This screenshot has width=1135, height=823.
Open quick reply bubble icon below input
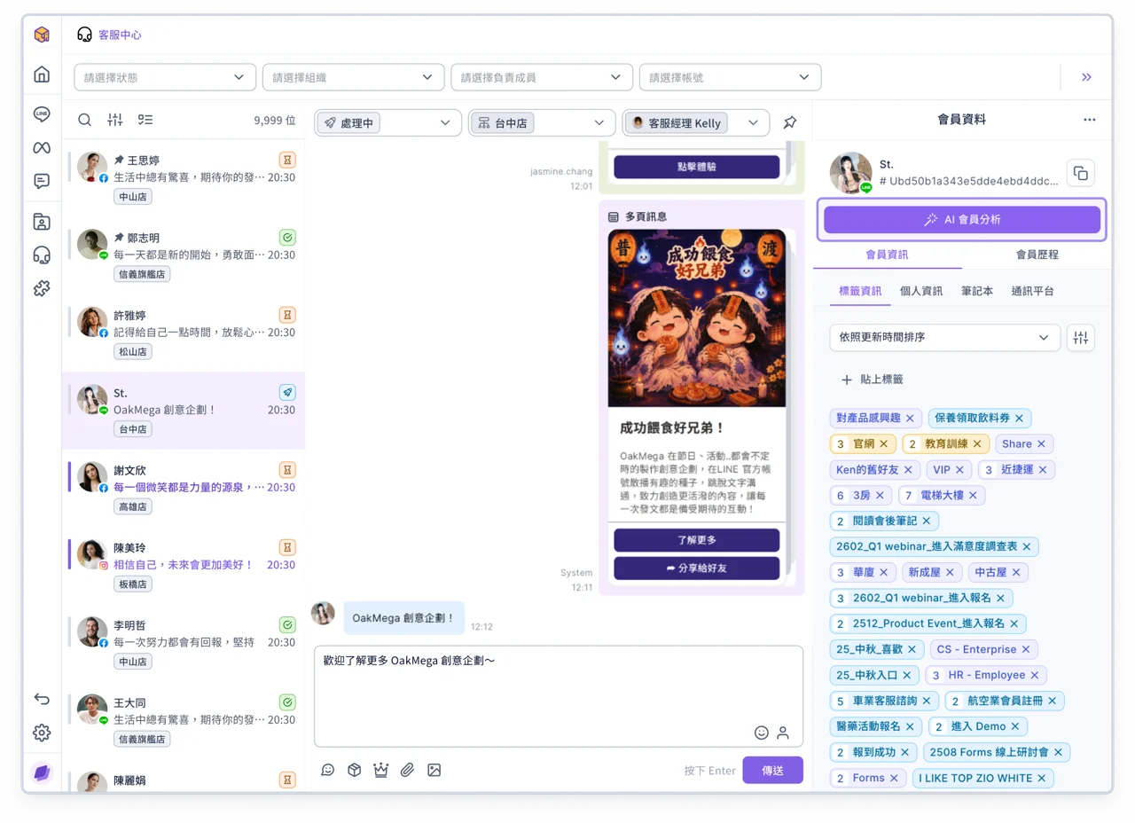327,770
